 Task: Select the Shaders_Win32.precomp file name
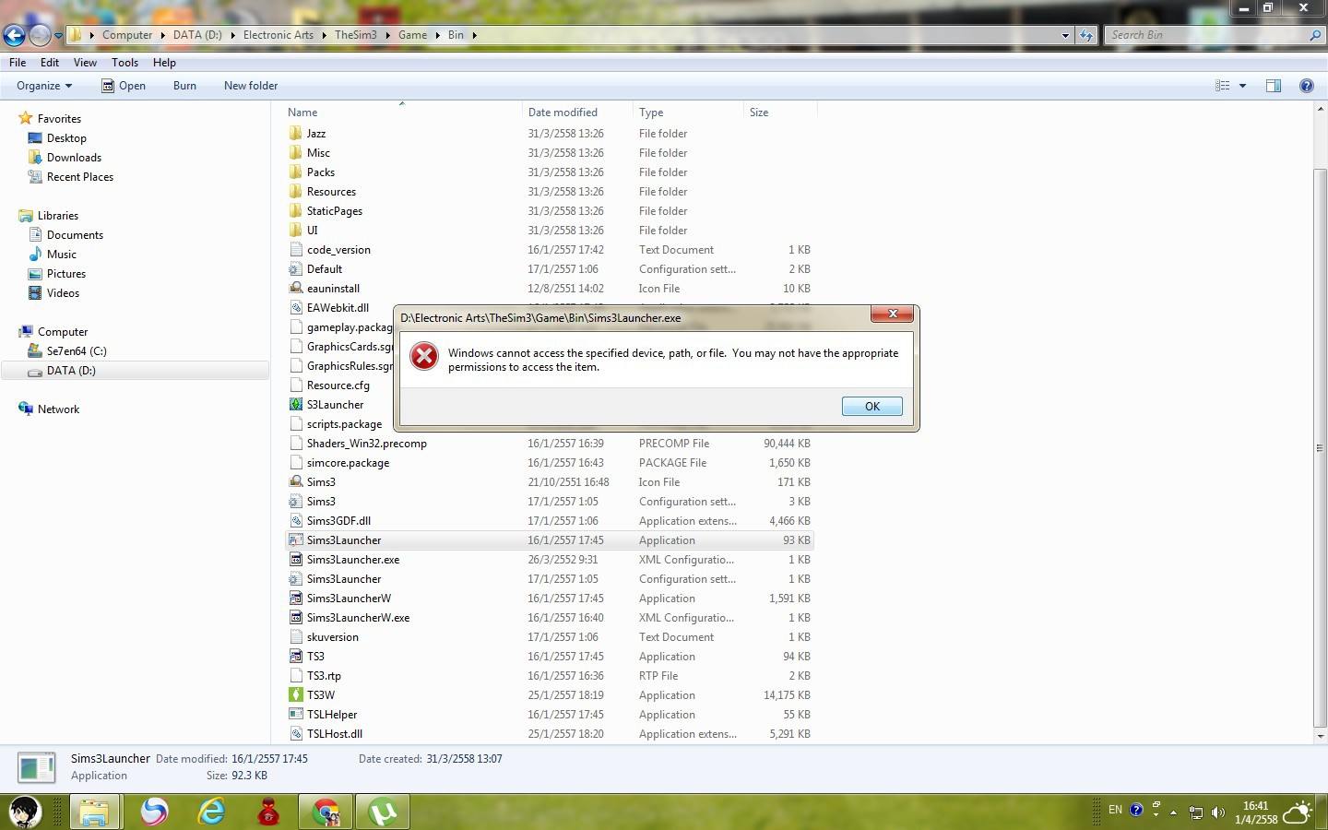tap(367, 444)
